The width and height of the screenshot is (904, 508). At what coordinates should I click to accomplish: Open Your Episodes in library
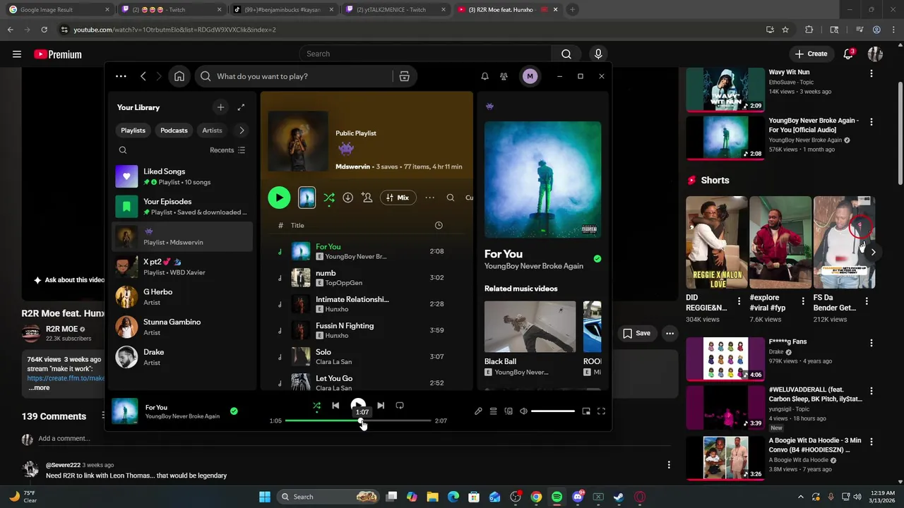pyautogui.click(x=182, y=207)
